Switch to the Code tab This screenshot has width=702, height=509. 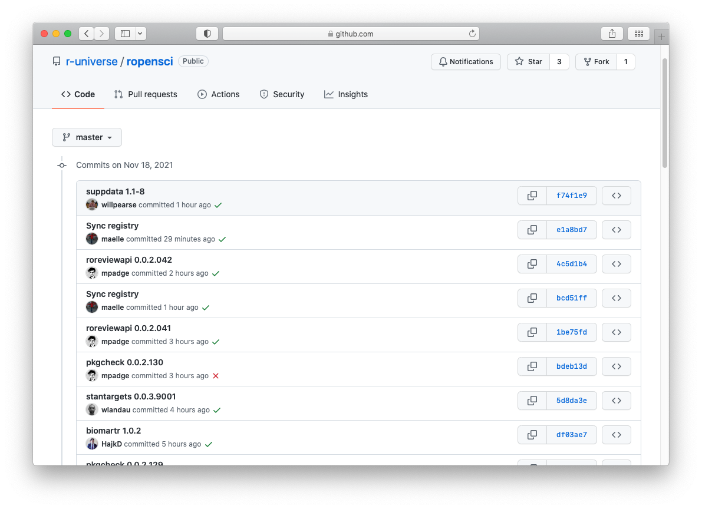(x=78, y=94)
